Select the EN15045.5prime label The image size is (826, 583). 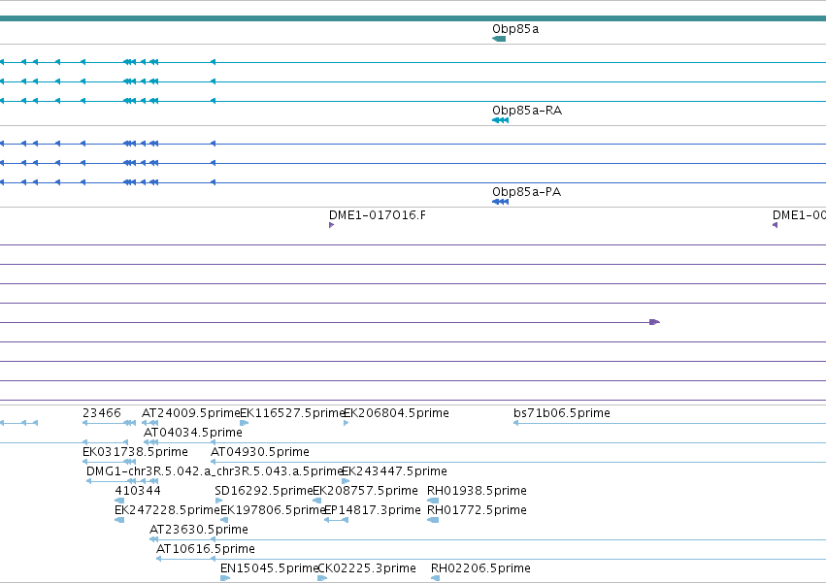[269, 568]
